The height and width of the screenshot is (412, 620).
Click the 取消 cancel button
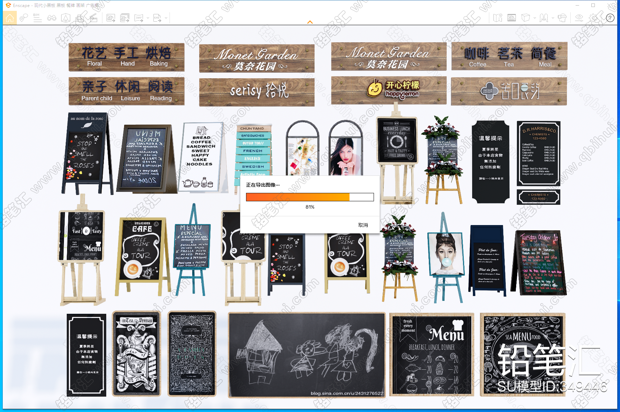(x=363, y=225)
